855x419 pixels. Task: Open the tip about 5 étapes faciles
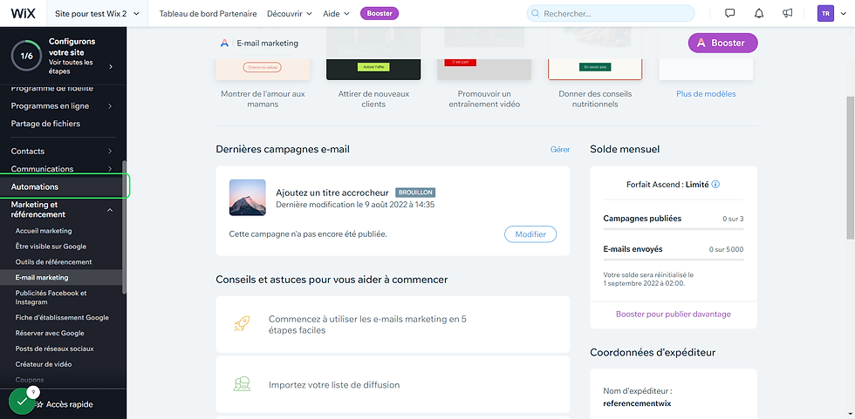click(x=393, y=324)
